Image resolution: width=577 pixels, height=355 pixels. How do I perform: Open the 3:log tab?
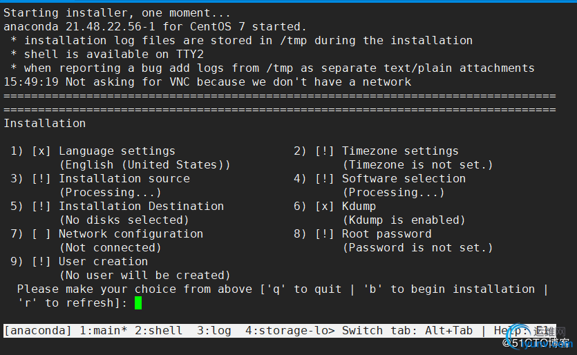click(214, 330)
